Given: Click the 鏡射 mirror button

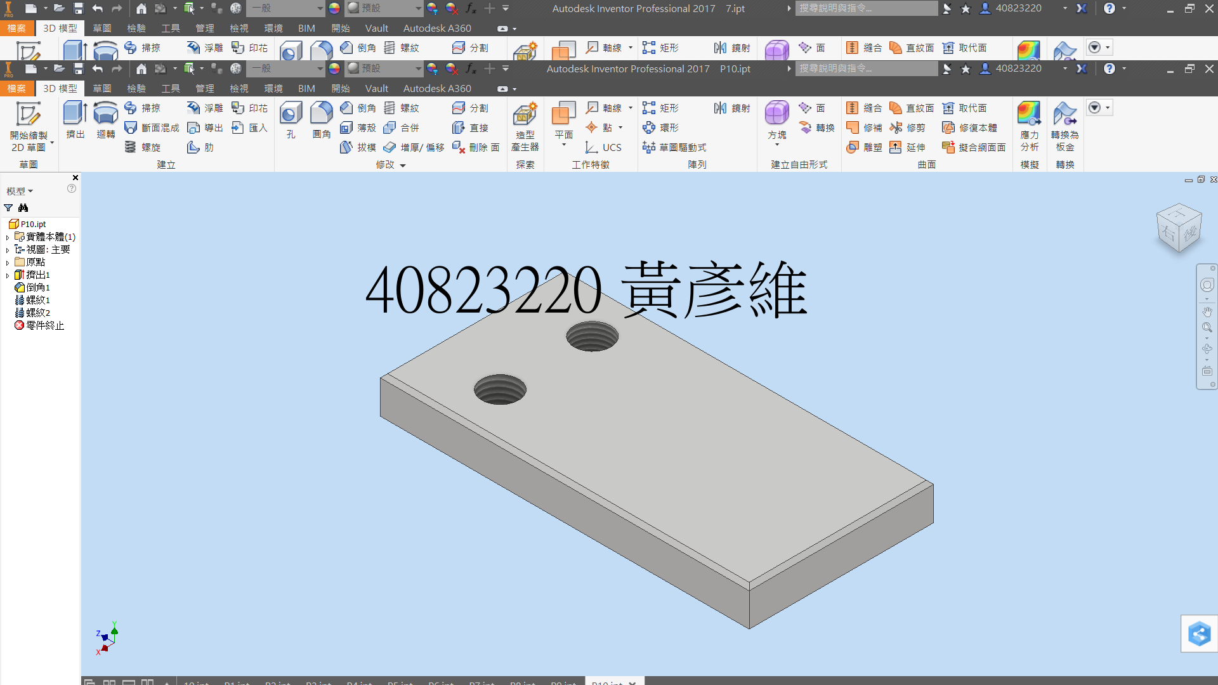Looking at the screenshot, I should point(731,108).
